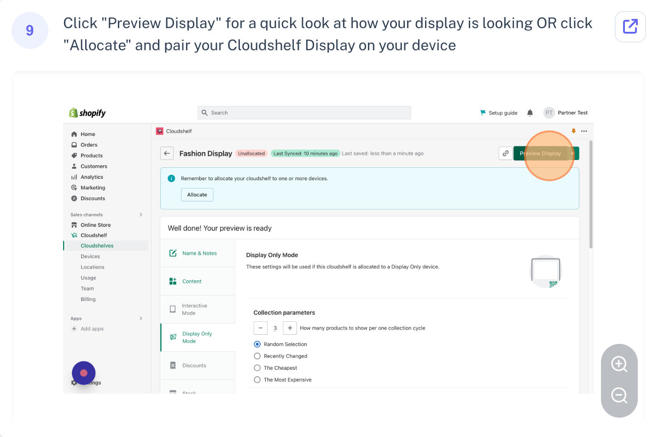
Task: Click the Products tag icon
Action: click(74, 155)
